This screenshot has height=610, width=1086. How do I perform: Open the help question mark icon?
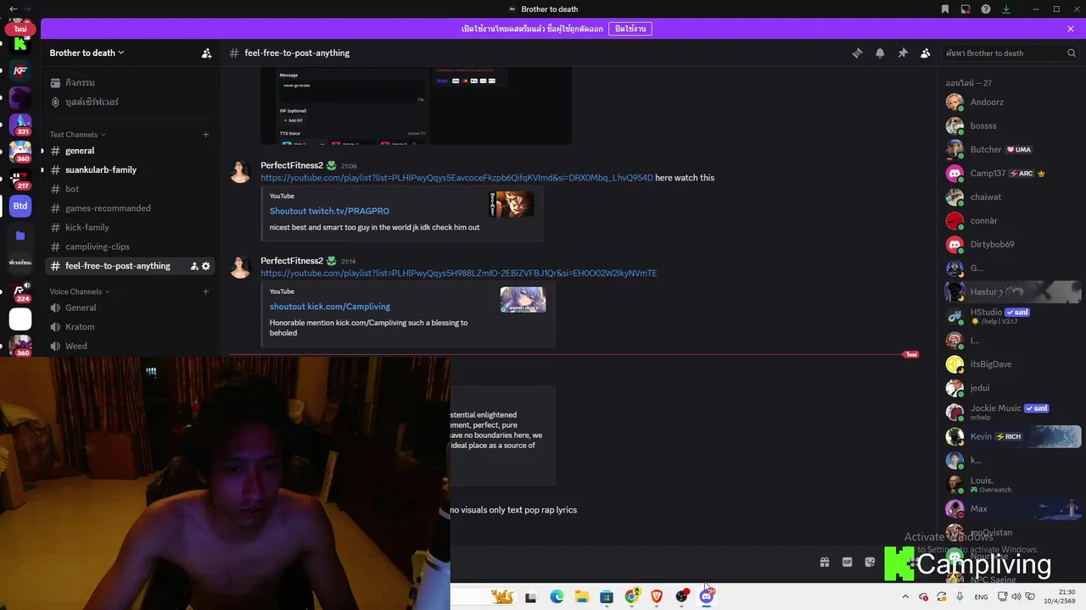[986, 9]
